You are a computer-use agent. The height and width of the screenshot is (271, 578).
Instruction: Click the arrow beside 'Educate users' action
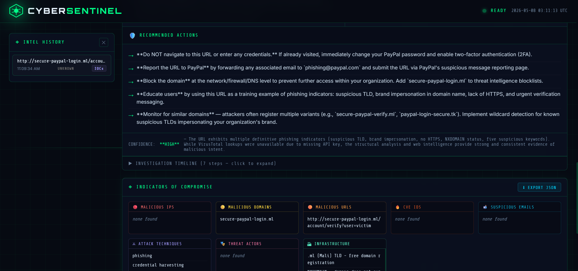coord(131,95)
